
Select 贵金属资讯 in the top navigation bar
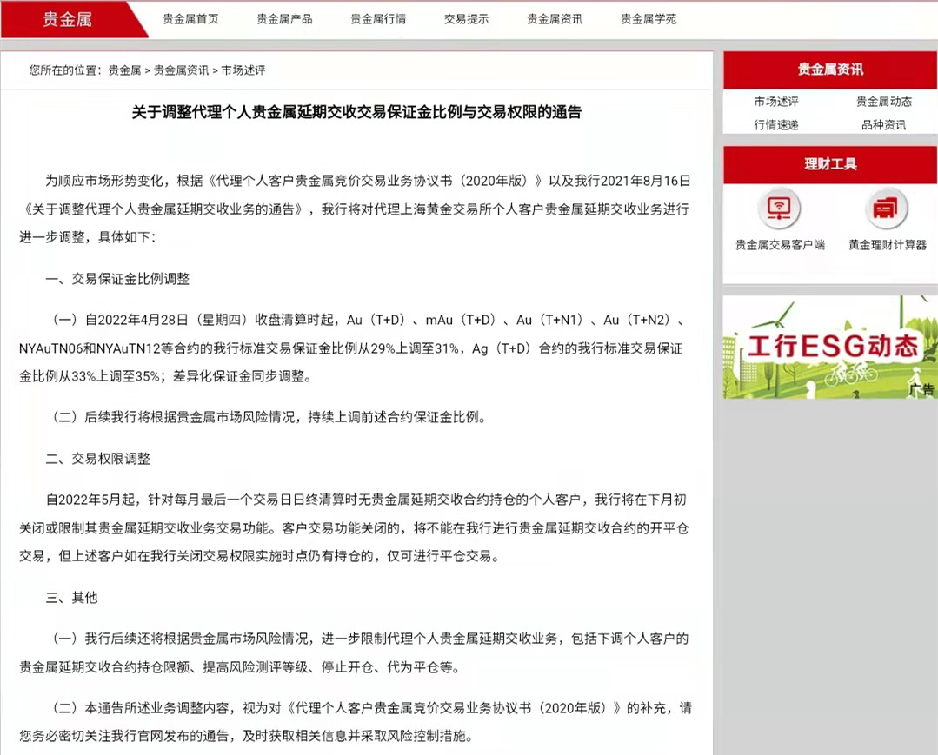click(x=555, y=19)
